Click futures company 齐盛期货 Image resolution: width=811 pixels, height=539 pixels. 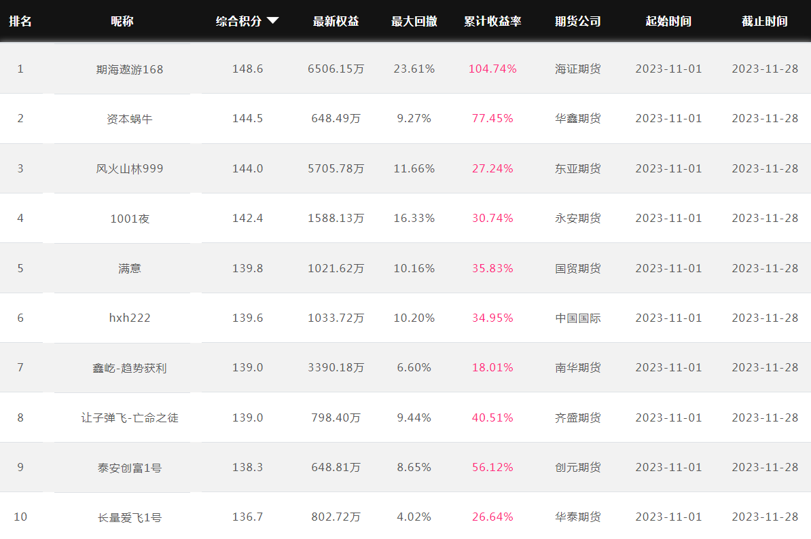(x=578, y=417)
